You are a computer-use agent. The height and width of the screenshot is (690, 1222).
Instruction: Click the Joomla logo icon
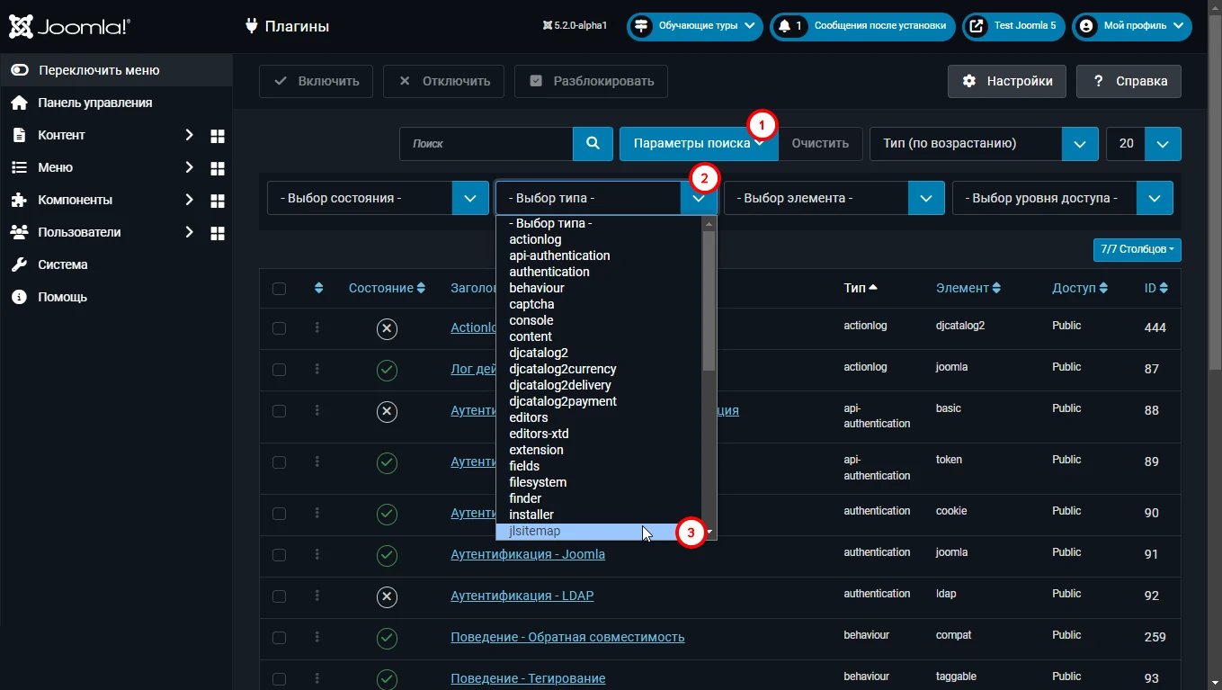pyautogui.click(x=22, y=26)
